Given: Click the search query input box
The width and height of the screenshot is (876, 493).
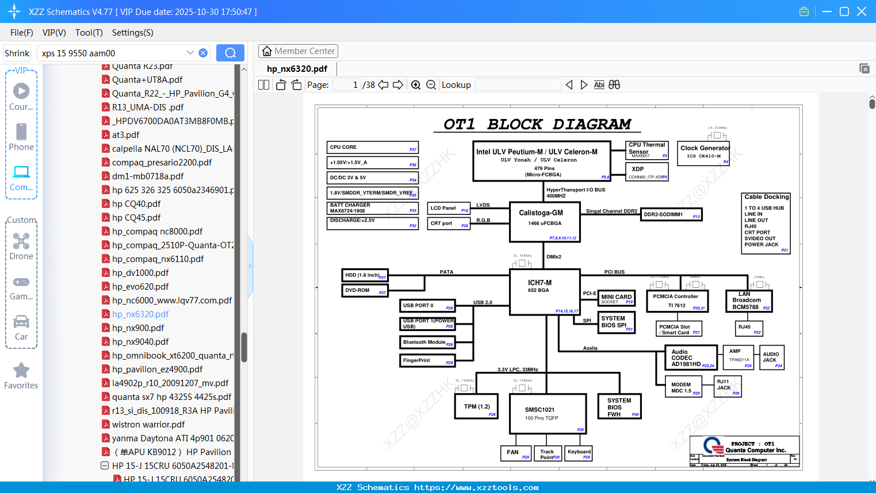Looking at the screenshot, I should point(112,53).
